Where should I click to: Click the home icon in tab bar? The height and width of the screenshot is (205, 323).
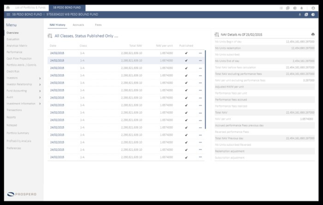pos(8,8)
